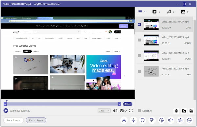197x127 pixels.
Task: Click the 00:00:02 audio duration
Action: tap(166, 74)
